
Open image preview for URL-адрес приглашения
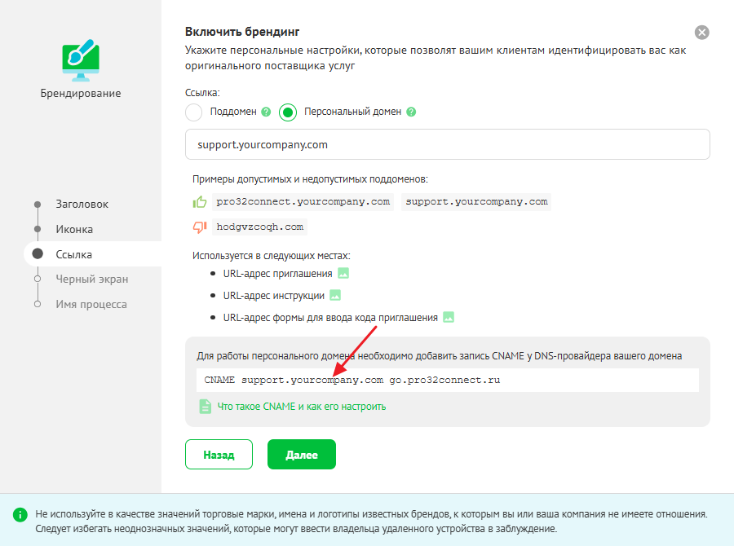tap(343, 274)
